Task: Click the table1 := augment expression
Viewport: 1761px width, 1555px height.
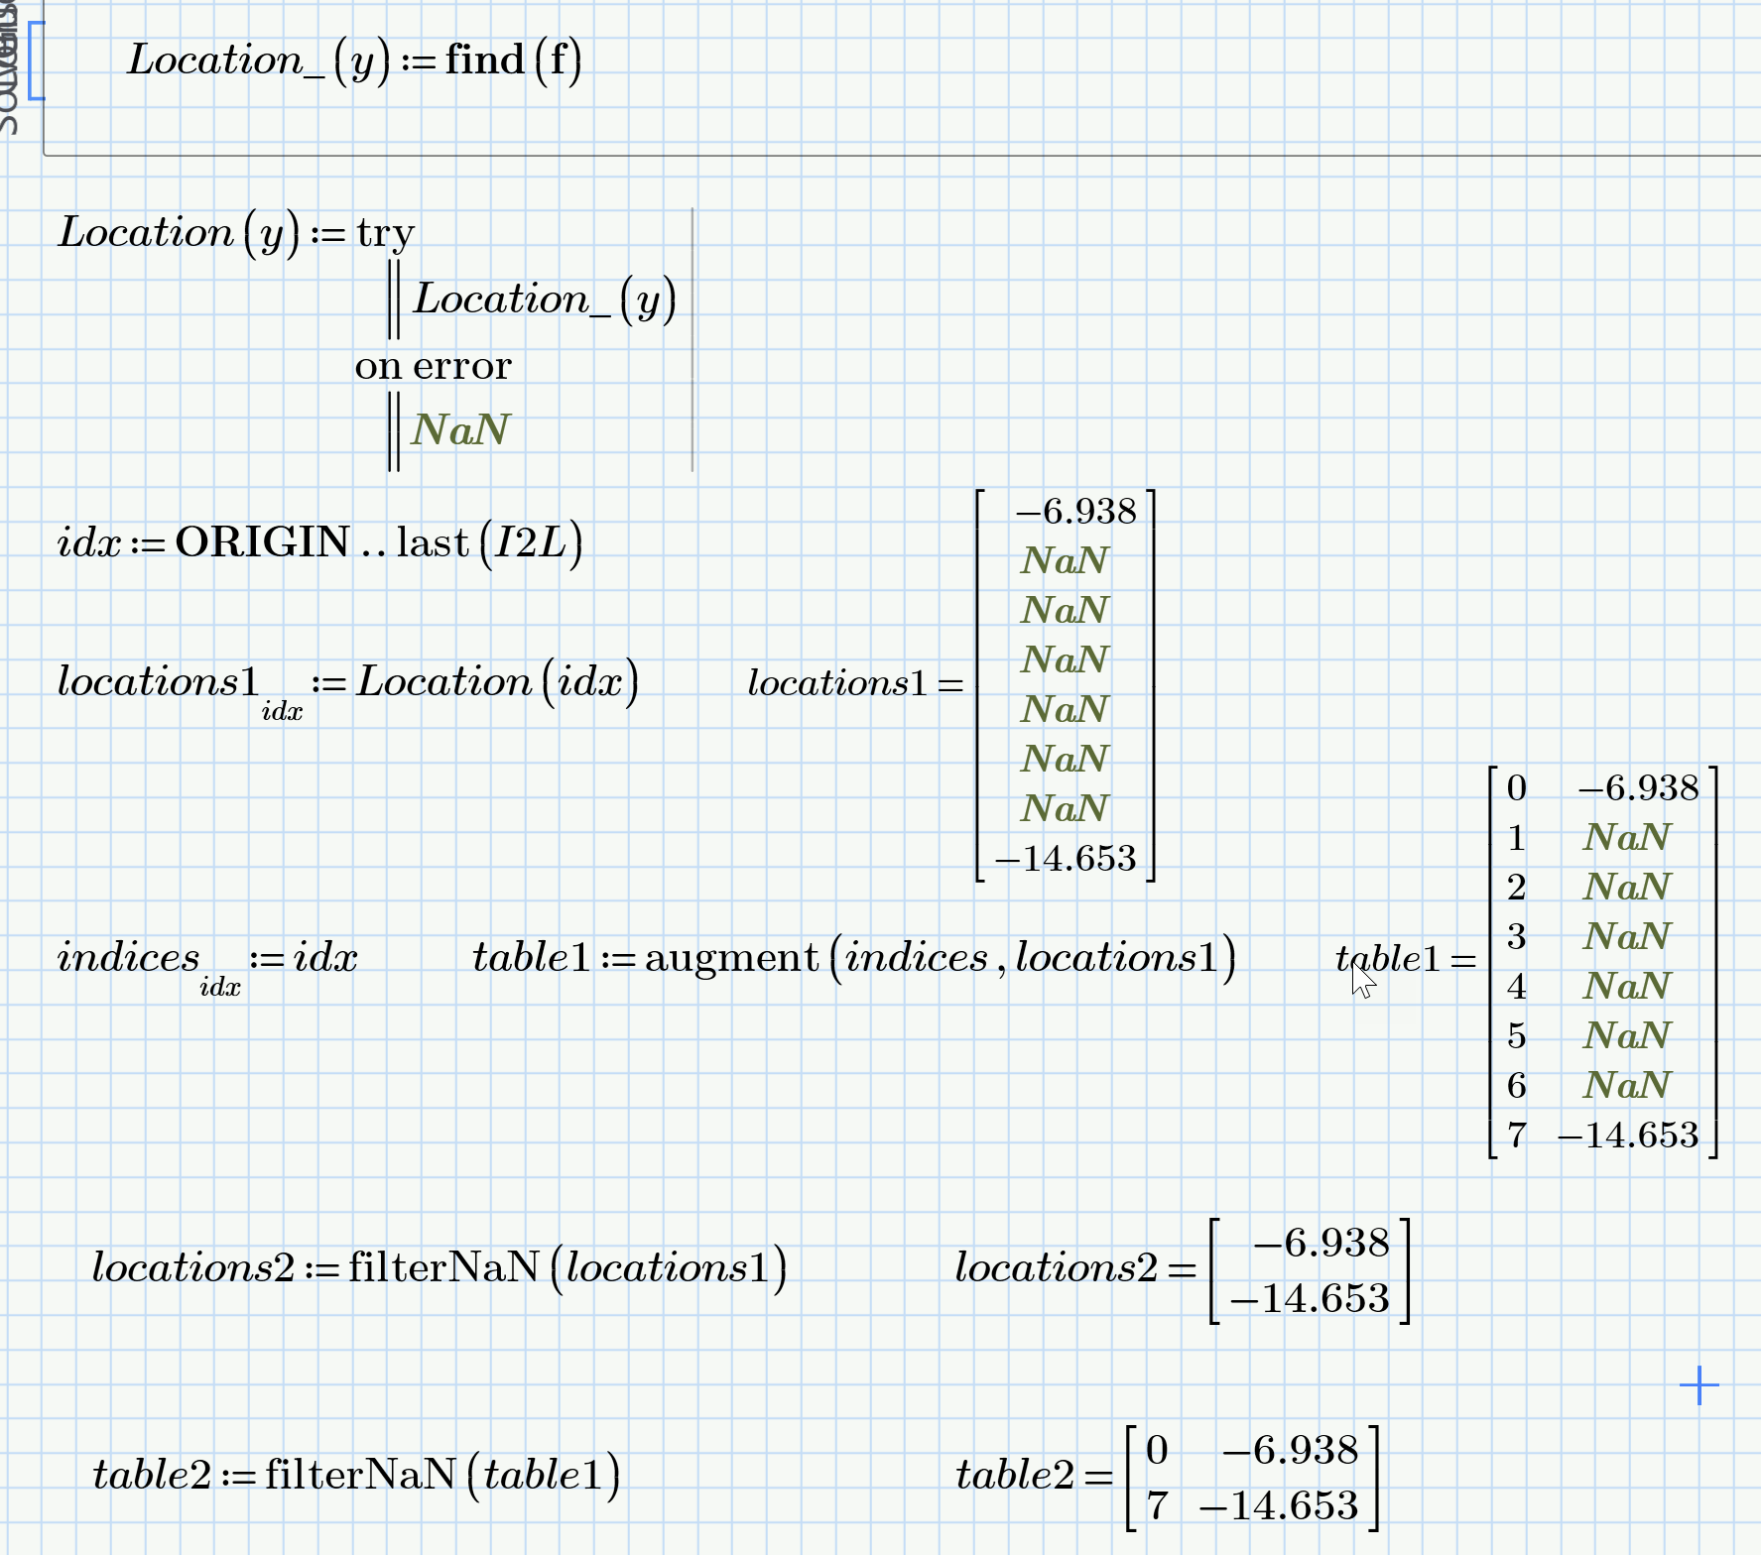Action: [x=851, y=956]
